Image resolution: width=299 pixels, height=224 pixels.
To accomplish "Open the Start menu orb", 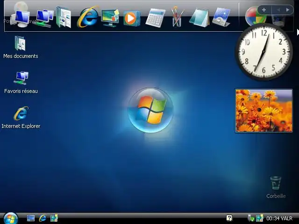I will click(11, 218).
